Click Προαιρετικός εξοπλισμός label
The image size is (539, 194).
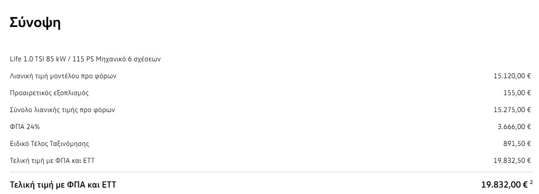(49, 93)
